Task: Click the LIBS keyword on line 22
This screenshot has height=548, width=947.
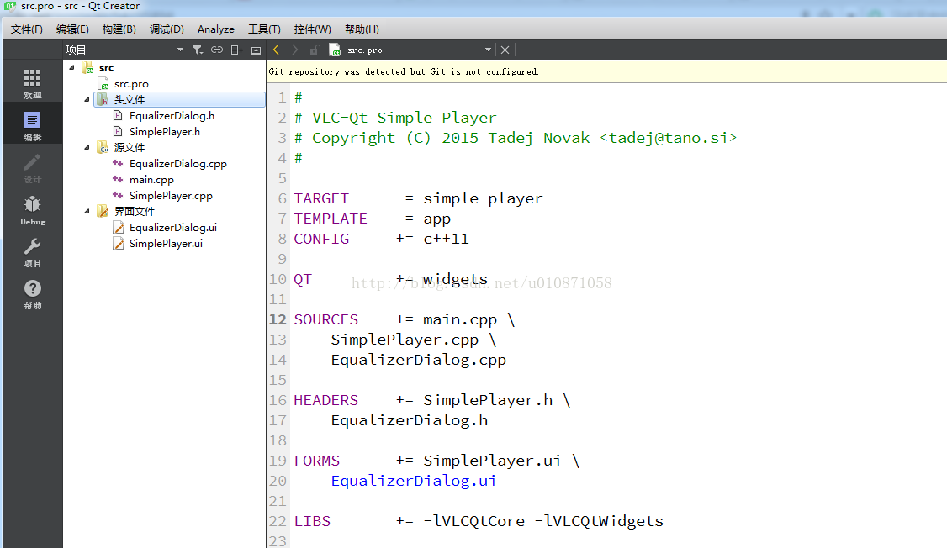Action: [312, 521]
